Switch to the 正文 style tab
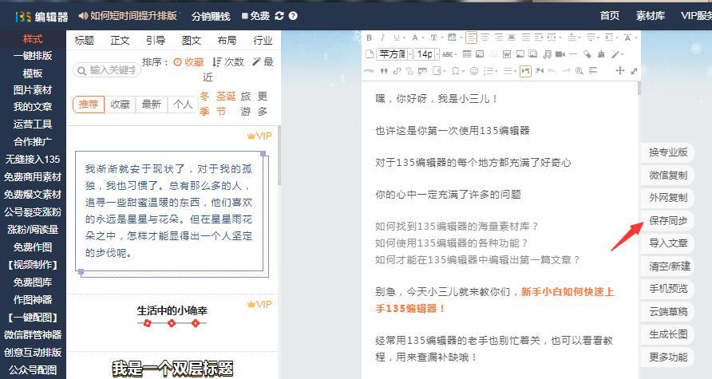712x379 pixels. tap(120, 41)
